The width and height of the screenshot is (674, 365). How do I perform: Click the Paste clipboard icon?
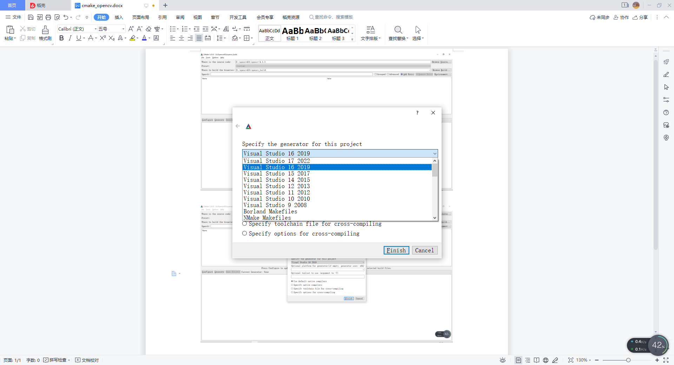pos(10,30)
